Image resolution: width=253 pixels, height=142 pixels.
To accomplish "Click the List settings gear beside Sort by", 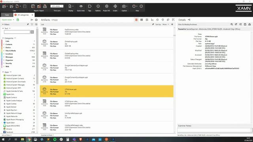I will click(x=172, y=24).
